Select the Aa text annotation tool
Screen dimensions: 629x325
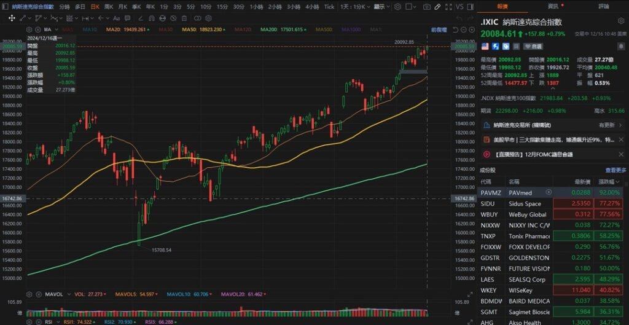click(116, 18)
